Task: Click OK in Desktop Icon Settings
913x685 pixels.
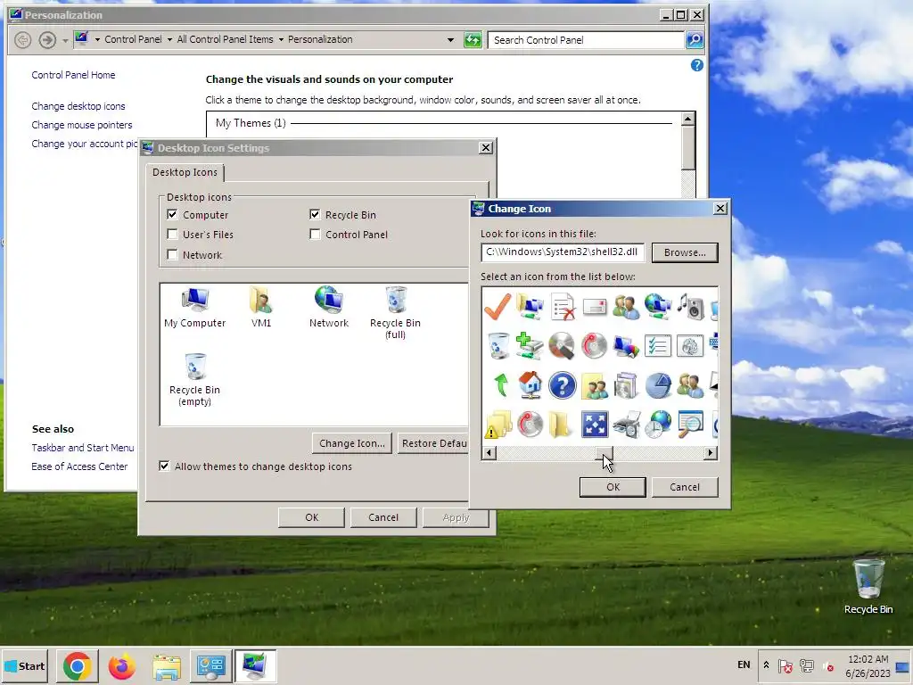Action: pos(311,517)
